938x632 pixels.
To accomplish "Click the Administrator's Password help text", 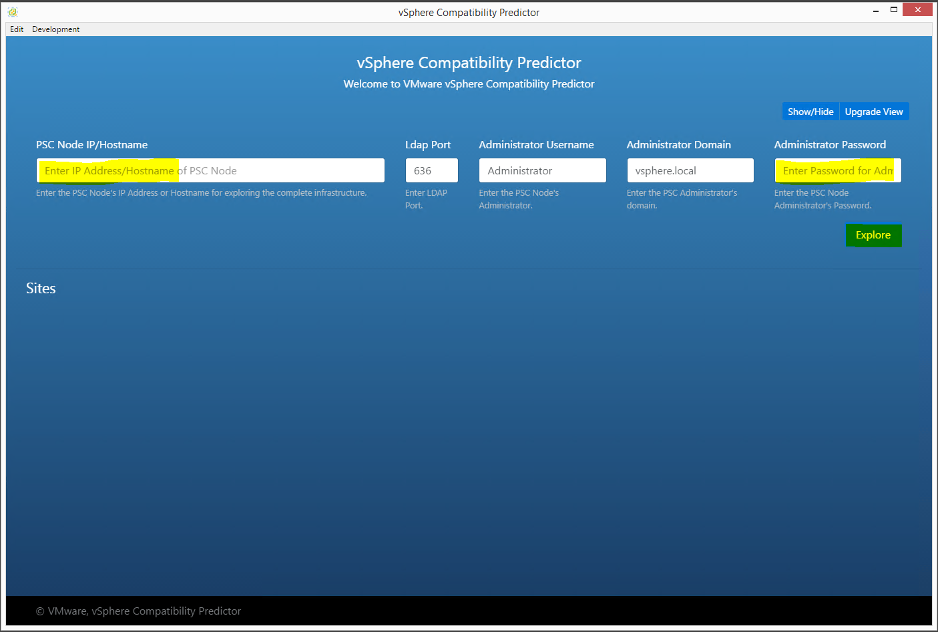I will pyautogui.click(x=823, y=199).
